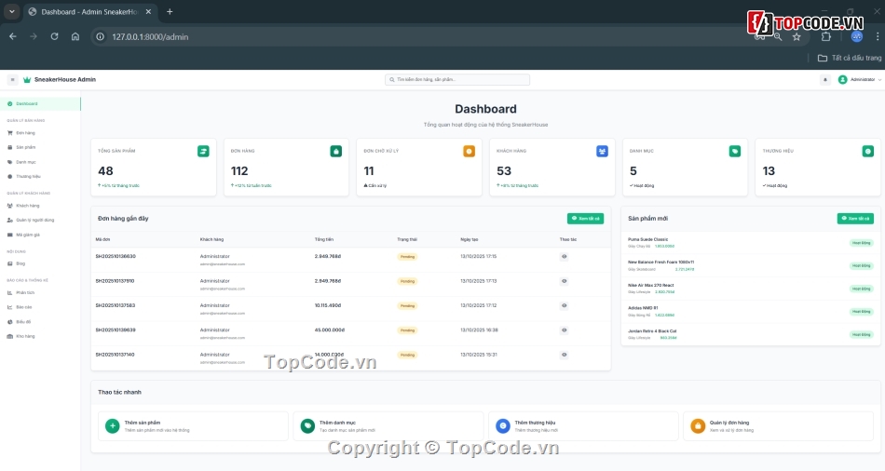The width and height of the screenshot is (885, 471).
Task: Click the blue users icon on Khách hàng card
Action: (x=602, y=151)
